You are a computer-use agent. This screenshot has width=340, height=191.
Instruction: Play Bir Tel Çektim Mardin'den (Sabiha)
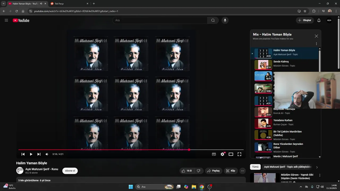[x=285, y=135]
